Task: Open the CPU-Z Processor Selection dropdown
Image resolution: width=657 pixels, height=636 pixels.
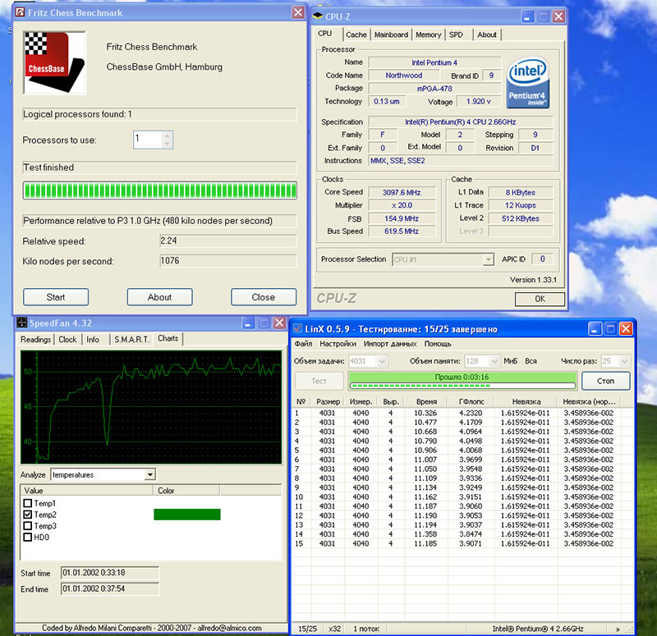Action: point(488,259)
